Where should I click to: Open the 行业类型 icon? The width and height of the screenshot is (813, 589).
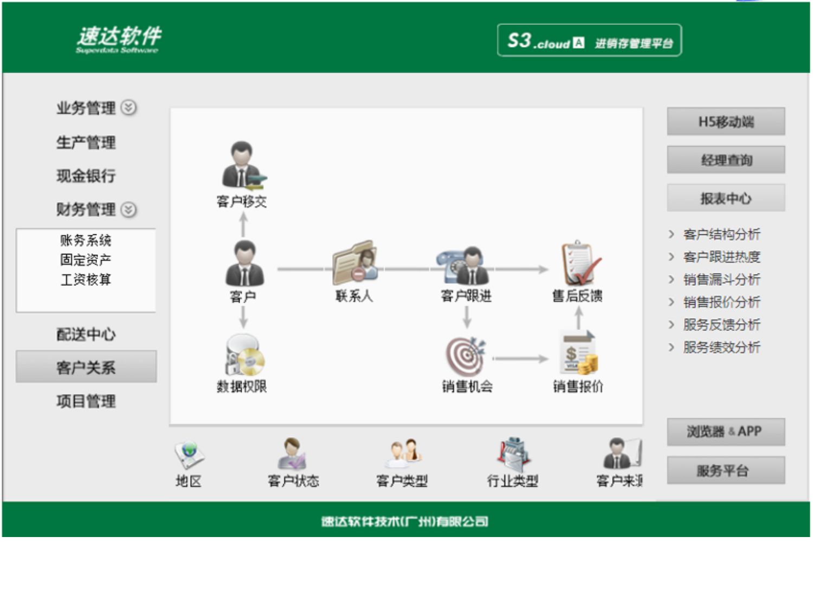[x=513, y=454]
